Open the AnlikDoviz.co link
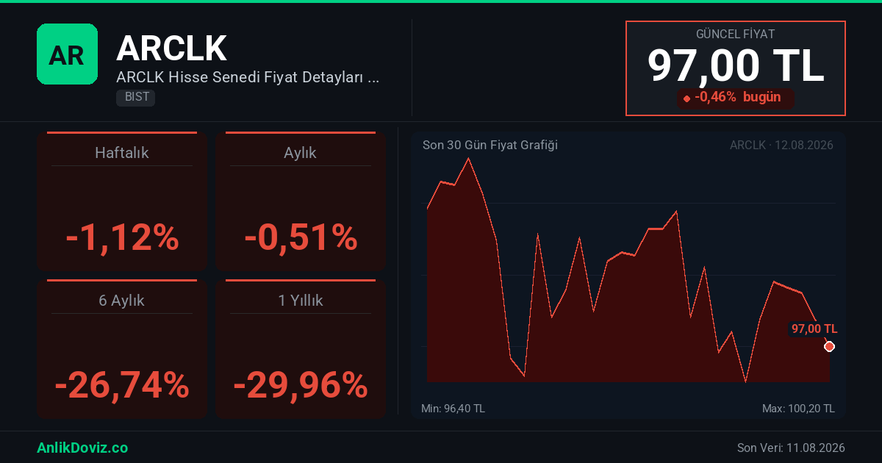Screen dimensions: 882x463 click(x=82, y=448)
